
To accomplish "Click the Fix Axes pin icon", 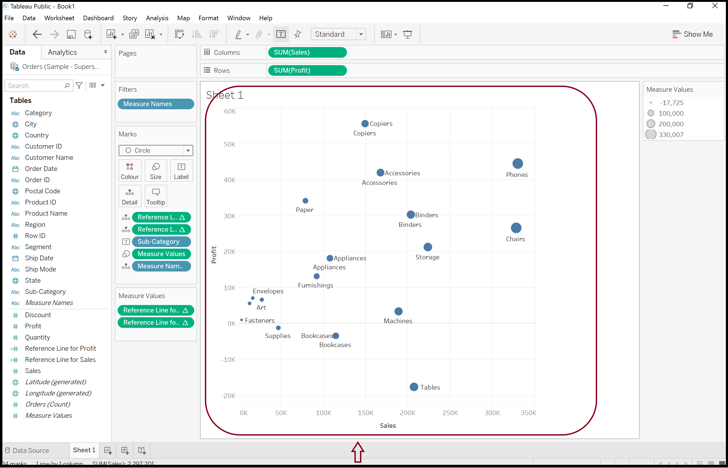I will [298, 34].
